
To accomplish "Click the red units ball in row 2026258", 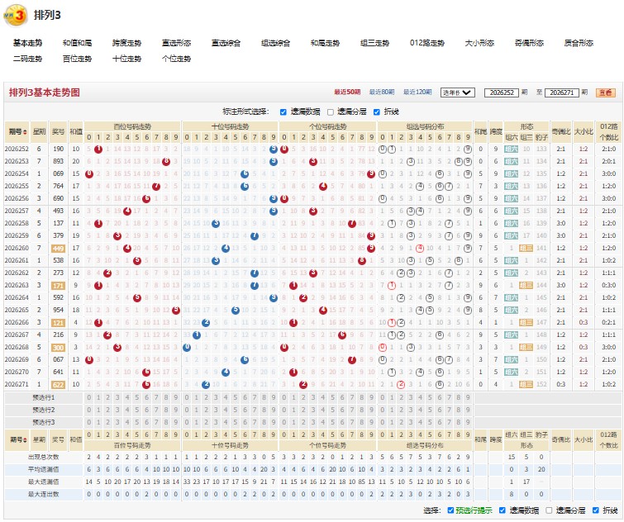I will pyautogui.click(x=352, y=224).
